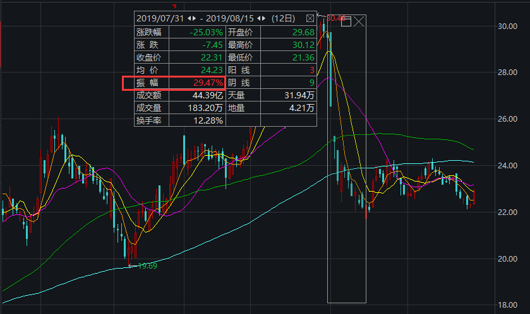Screen dimensions: 530x314
Task: Click the 24.00 price axis label
Action: click(509, 166)
